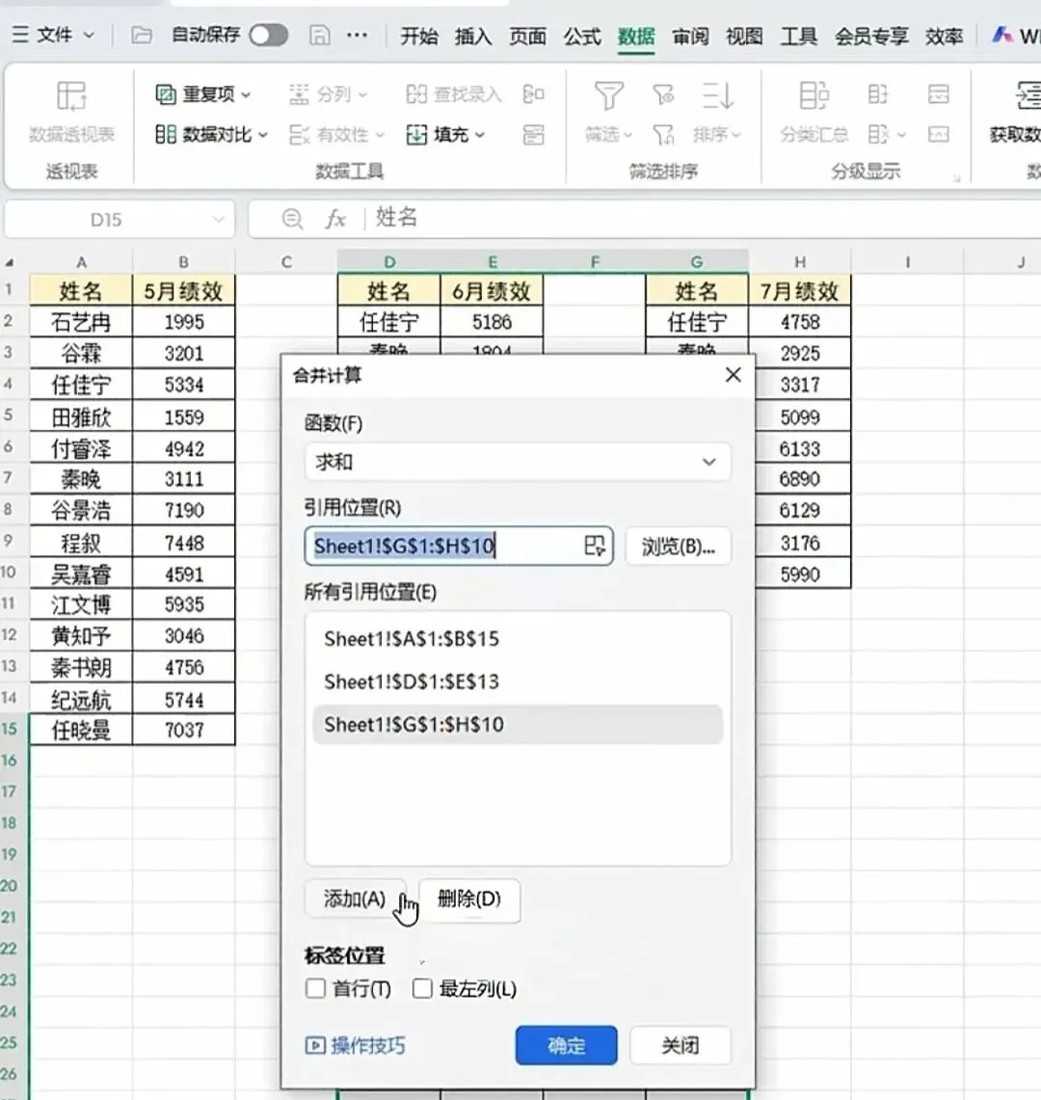Viewport: 1041px width, 1100px height.
Task: Click the fx insert function icon
Action: click(335, 220)
